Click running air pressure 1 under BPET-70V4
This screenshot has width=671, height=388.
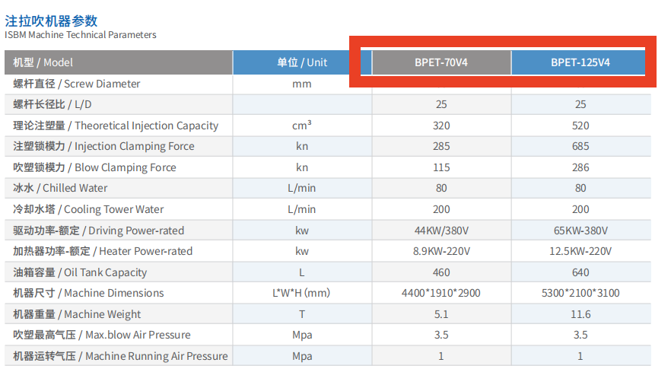441,357
